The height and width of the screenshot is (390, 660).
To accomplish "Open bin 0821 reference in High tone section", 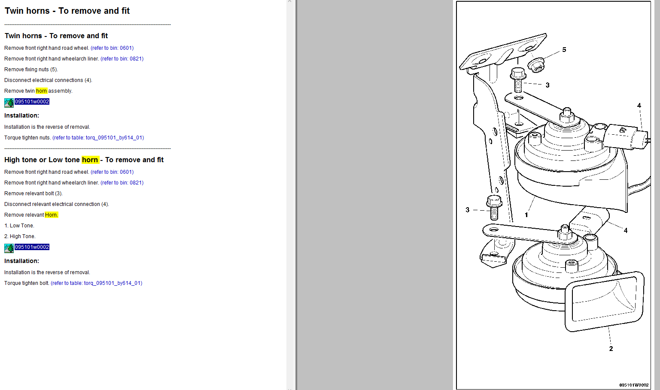I will click(122, 183).
